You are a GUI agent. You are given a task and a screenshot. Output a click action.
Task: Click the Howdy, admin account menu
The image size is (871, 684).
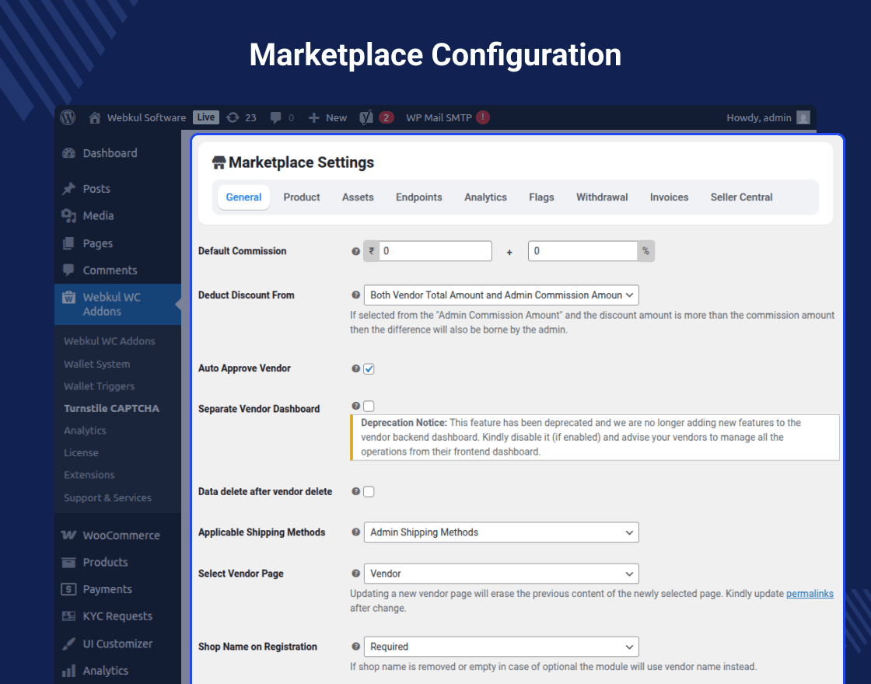[x=768, y=117]
